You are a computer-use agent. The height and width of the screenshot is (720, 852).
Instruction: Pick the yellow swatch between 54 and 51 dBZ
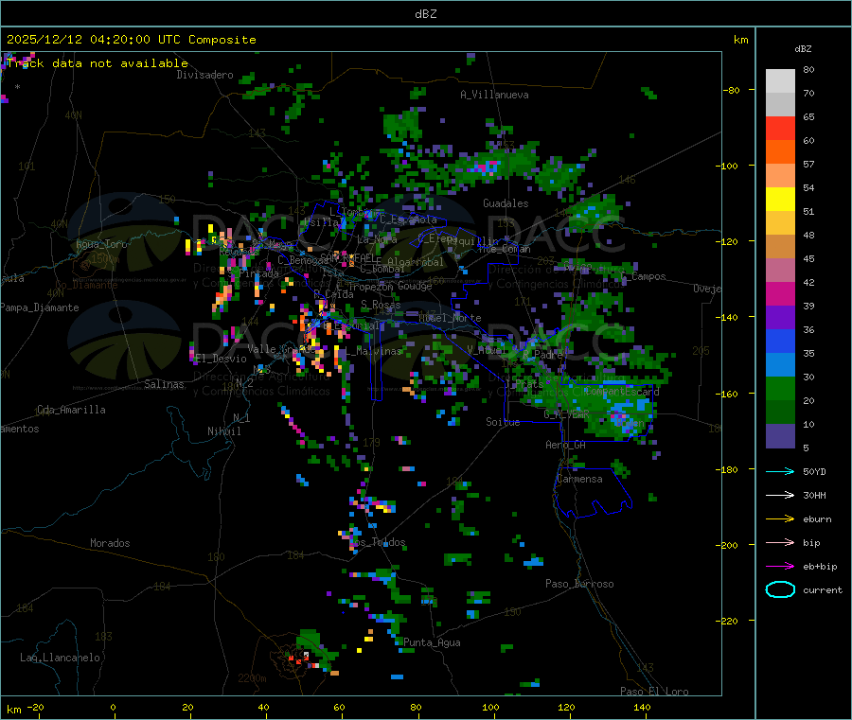pyautogui.click(x=780, y=200)
